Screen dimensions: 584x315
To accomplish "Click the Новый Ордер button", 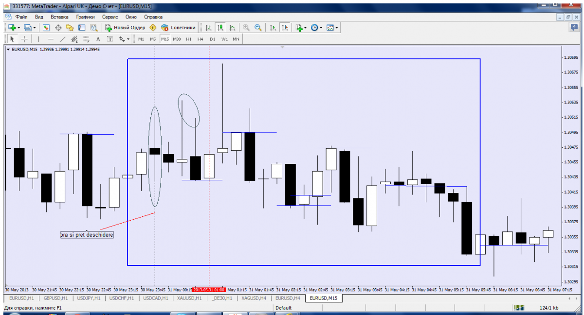I will coord(125,28).
